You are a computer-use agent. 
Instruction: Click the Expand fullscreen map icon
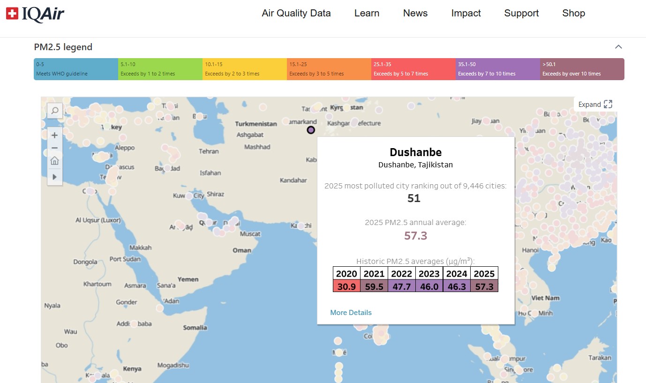pyautogui.click(x=608, y=104)
